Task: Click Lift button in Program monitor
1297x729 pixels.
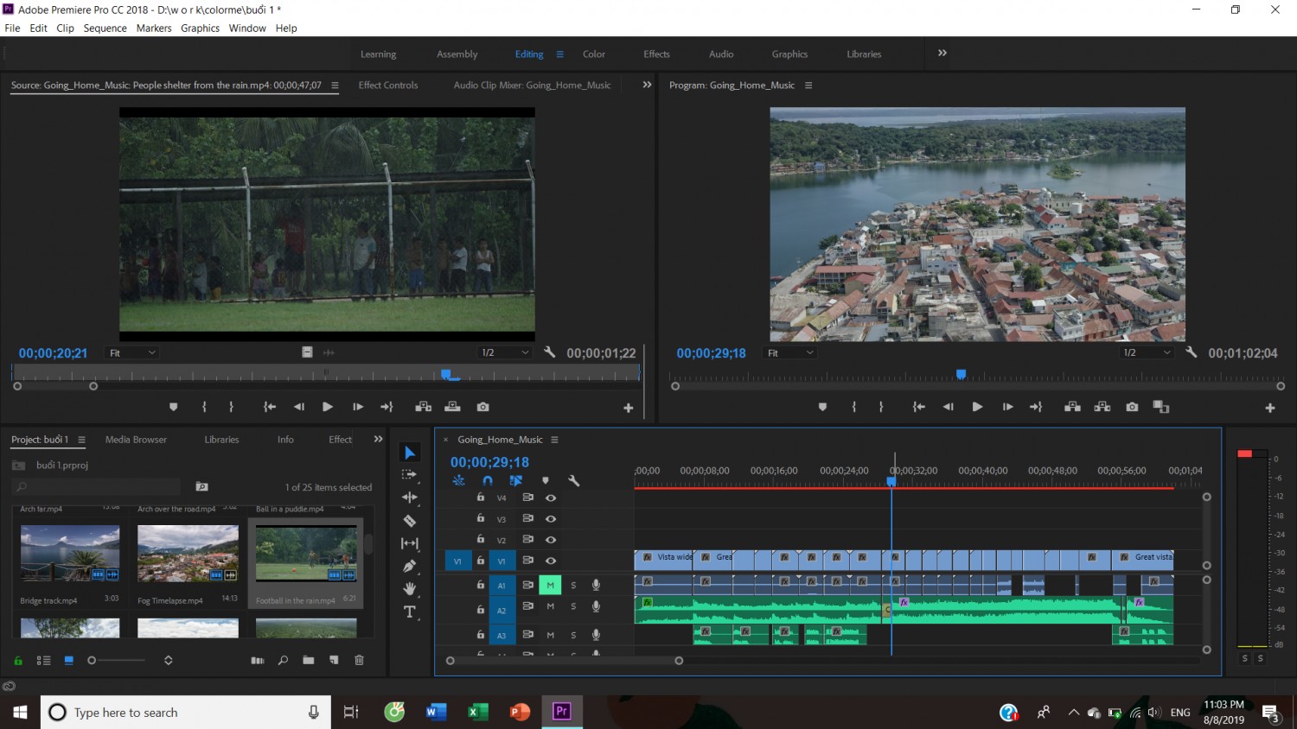Action: coord(1072,407)
